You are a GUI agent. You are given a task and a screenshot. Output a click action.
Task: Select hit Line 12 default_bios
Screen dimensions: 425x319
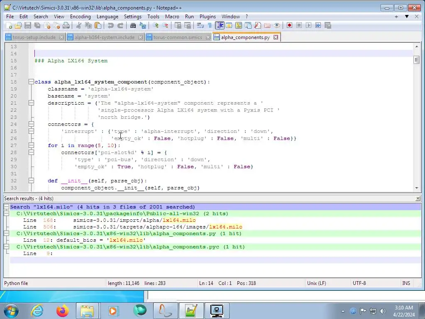click(x=215, y=240)
